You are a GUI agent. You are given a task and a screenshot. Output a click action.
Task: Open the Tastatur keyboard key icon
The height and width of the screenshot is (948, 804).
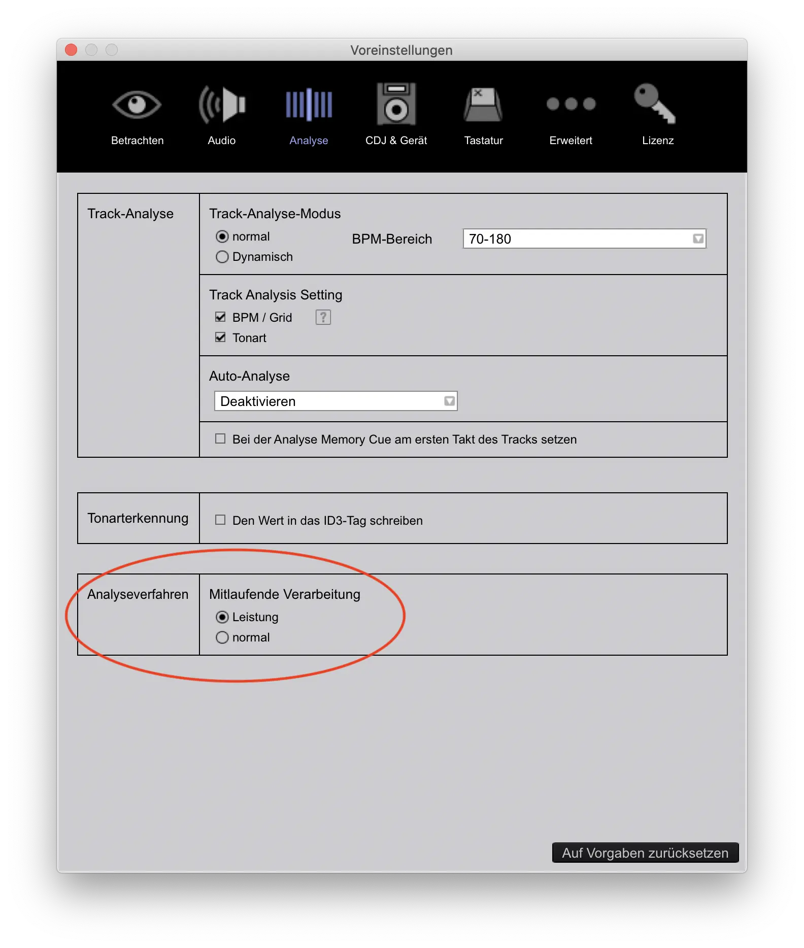point(483,105)
